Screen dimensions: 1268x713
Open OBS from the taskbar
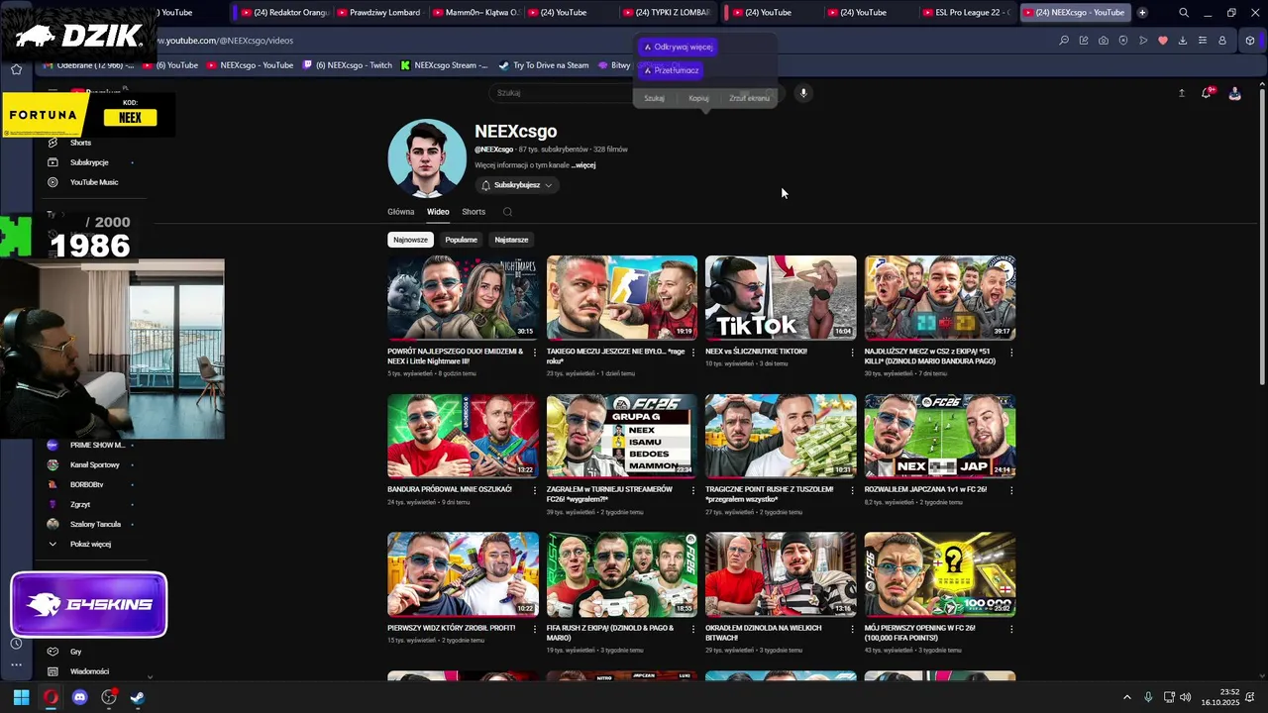tap(109, 697)
